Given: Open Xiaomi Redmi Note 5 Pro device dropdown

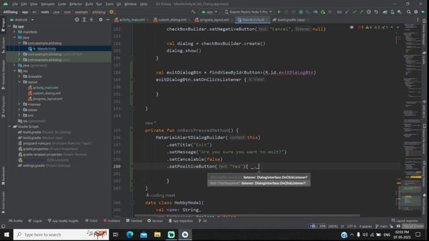Looking at the screenshot, I should pyautogui.click(x=249, y=12).
